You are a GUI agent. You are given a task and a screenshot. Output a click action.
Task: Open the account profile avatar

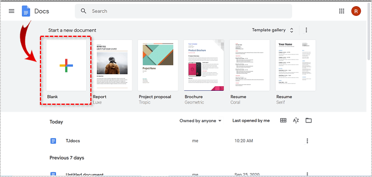pos(356,11)
